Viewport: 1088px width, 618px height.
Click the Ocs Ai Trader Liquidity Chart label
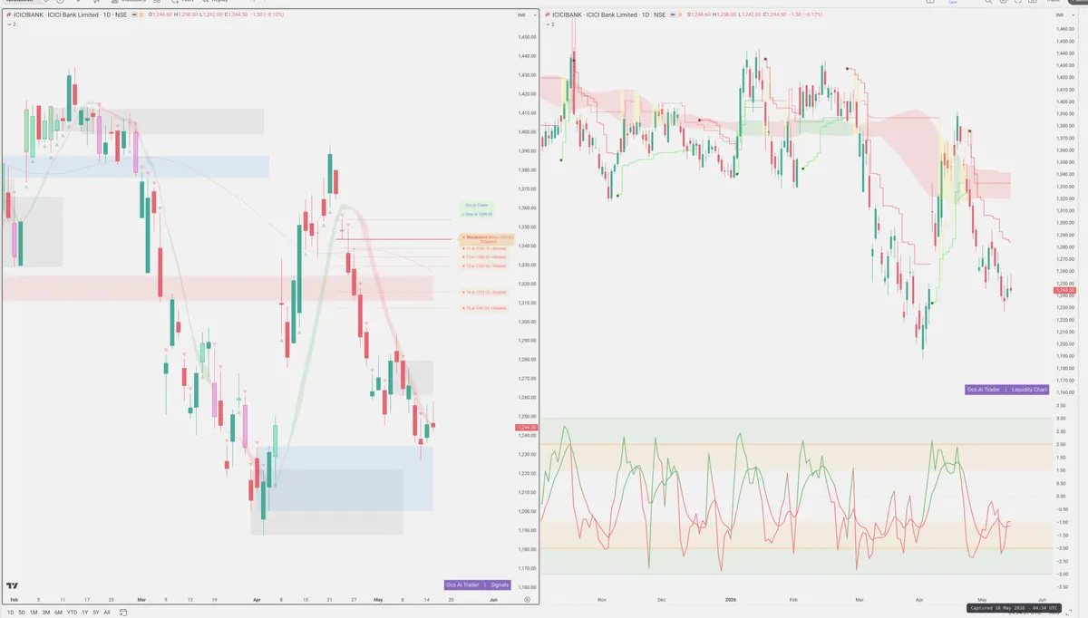click(x=1007, y=389)
